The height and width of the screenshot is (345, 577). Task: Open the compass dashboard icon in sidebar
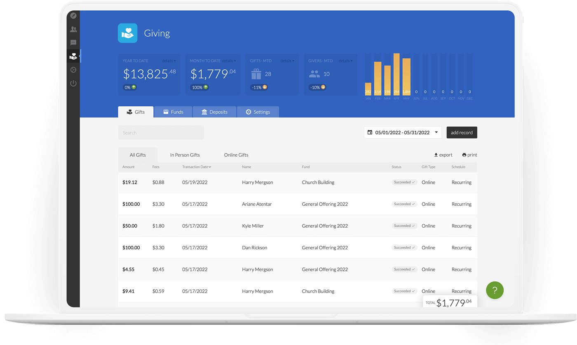(x=73, y=16)
